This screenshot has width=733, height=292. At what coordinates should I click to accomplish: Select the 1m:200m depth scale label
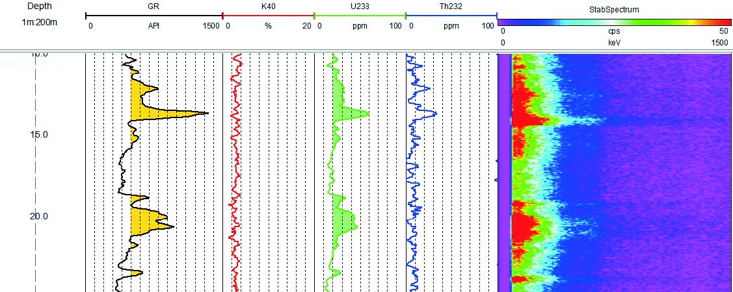tap(39, 22)
